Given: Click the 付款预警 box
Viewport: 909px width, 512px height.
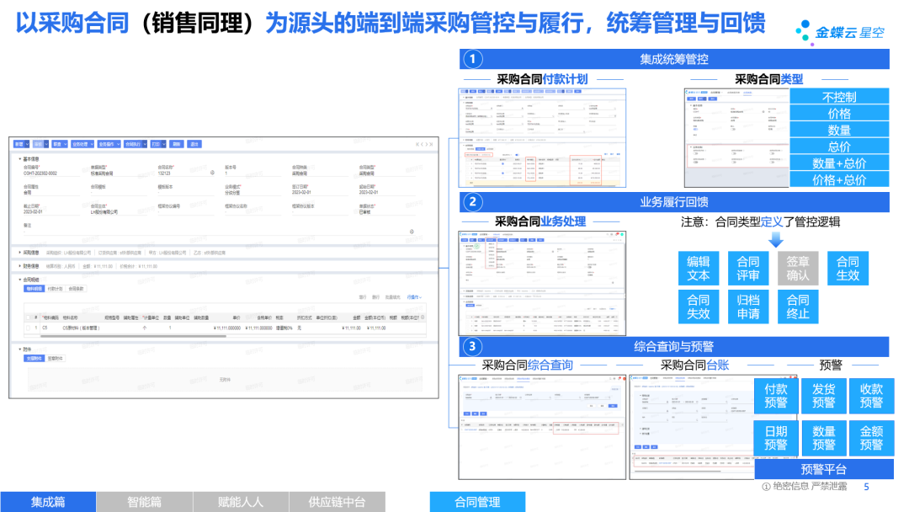Looking at the screenshot, I should (776, 396).
